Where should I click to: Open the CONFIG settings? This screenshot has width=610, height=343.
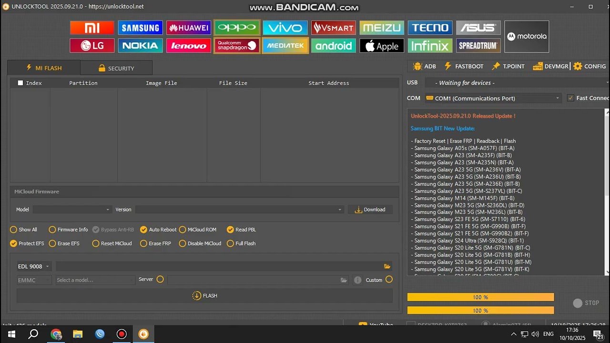click(x=590, y=66)
